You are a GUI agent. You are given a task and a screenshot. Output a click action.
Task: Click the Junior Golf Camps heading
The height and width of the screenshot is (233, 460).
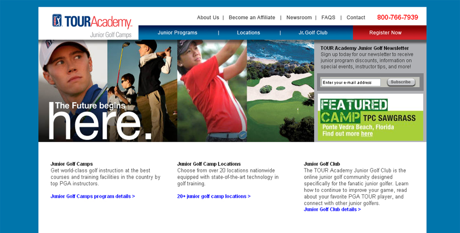point(72,164)
